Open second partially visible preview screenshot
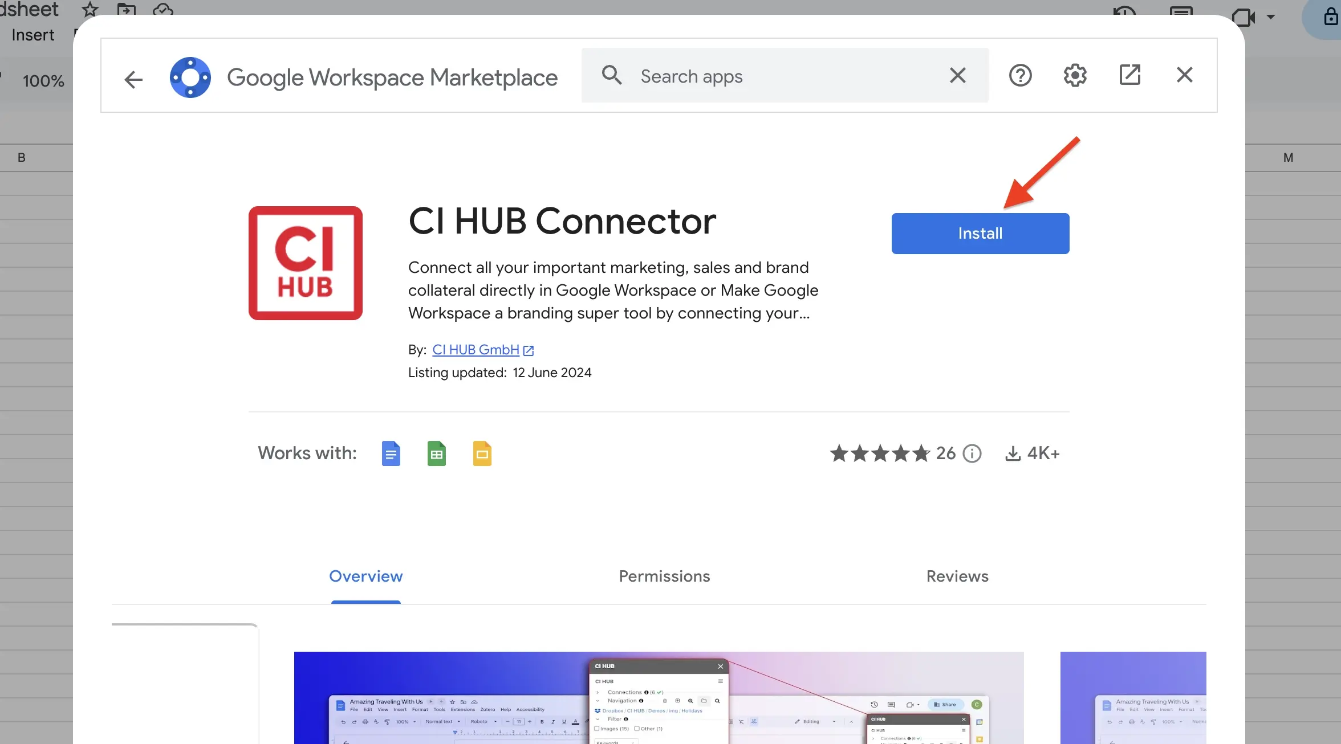The image size is (1341, 744). [x=1133, y=698]
